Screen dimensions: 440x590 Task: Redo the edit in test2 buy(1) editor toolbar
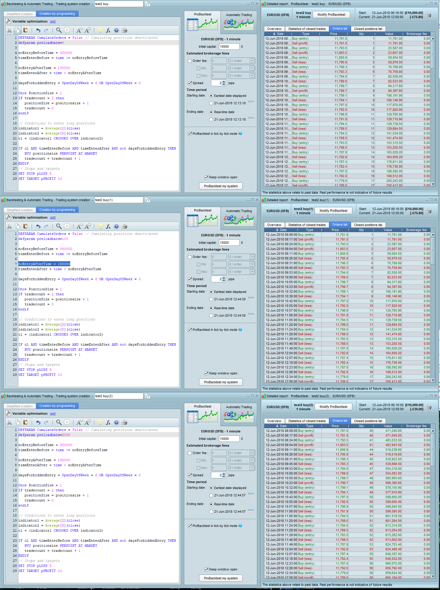[x=46, y=226]
